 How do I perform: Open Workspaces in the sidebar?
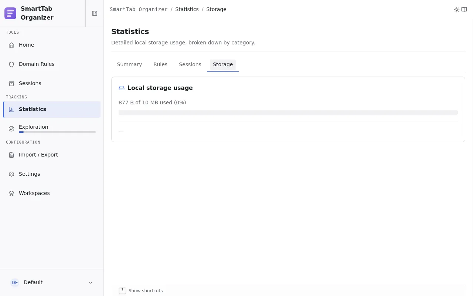point(52,194)
